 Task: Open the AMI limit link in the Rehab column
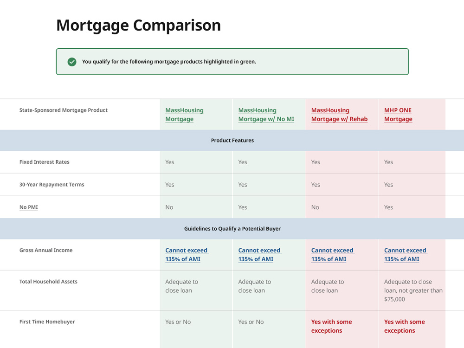[332, 255]
